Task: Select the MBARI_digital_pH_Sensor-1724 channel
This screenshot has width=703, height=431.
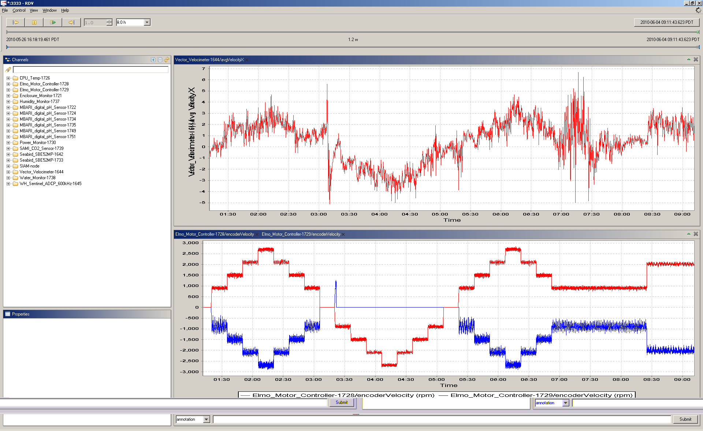Action: [x=48, y=113]
